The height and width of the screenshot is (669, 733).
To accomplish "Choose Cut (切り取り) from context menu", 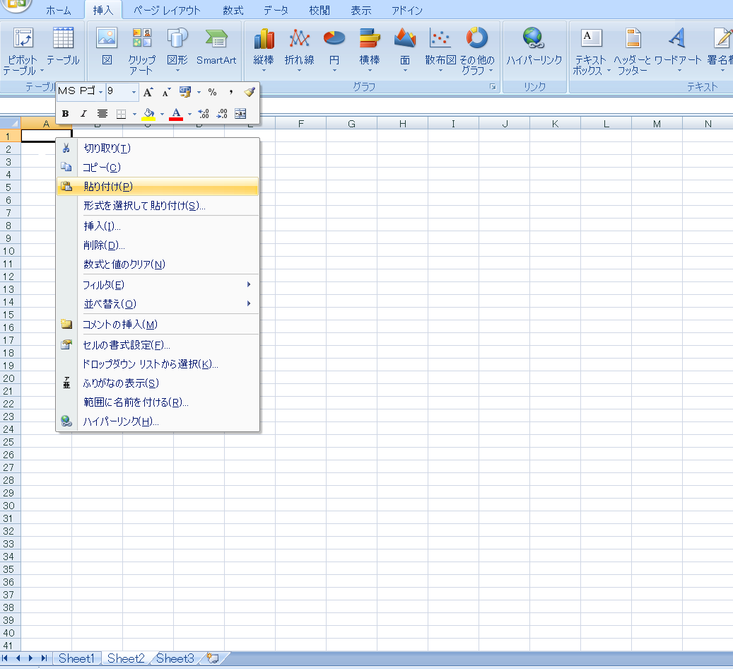I will click(158, 149).
